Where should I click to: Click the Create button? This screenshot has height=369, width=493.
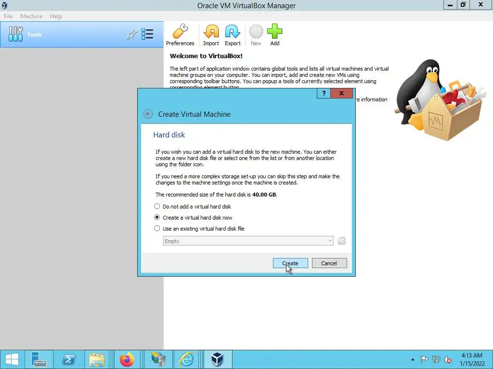point(290,263)
